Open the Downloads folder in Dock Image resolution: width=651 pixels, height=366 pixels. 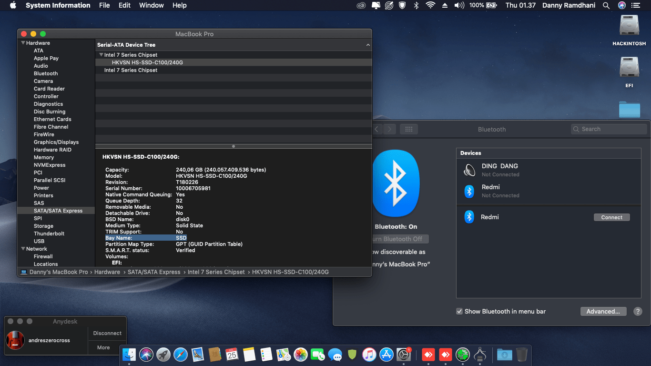click(x=504, y=355)
